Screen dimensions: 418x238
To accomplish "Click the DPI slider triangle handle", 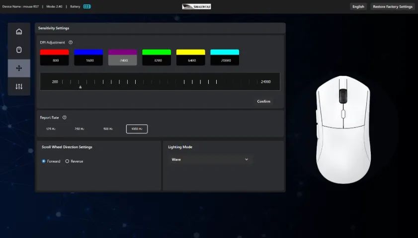I will coord(80,87).
